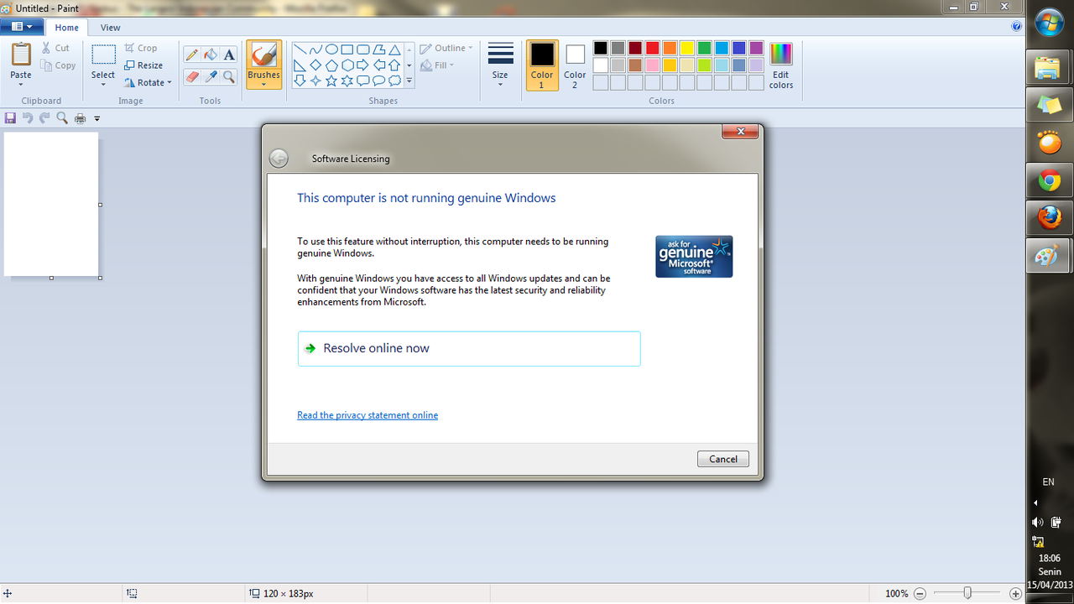This screenshot has height=604, width=1074.
Task: Click the Paste clipboard icon
Action: 21,55
